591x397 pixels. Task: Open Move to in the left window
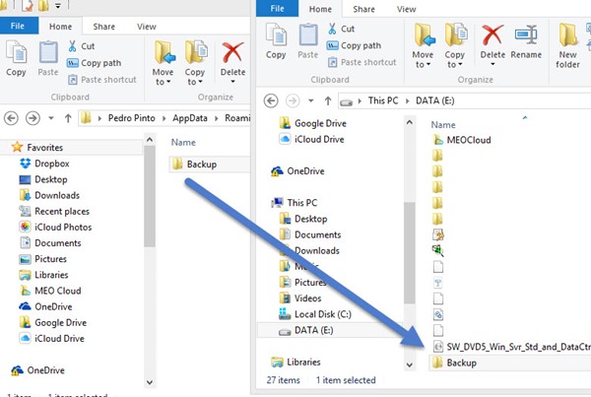click(x=164, y=63)
